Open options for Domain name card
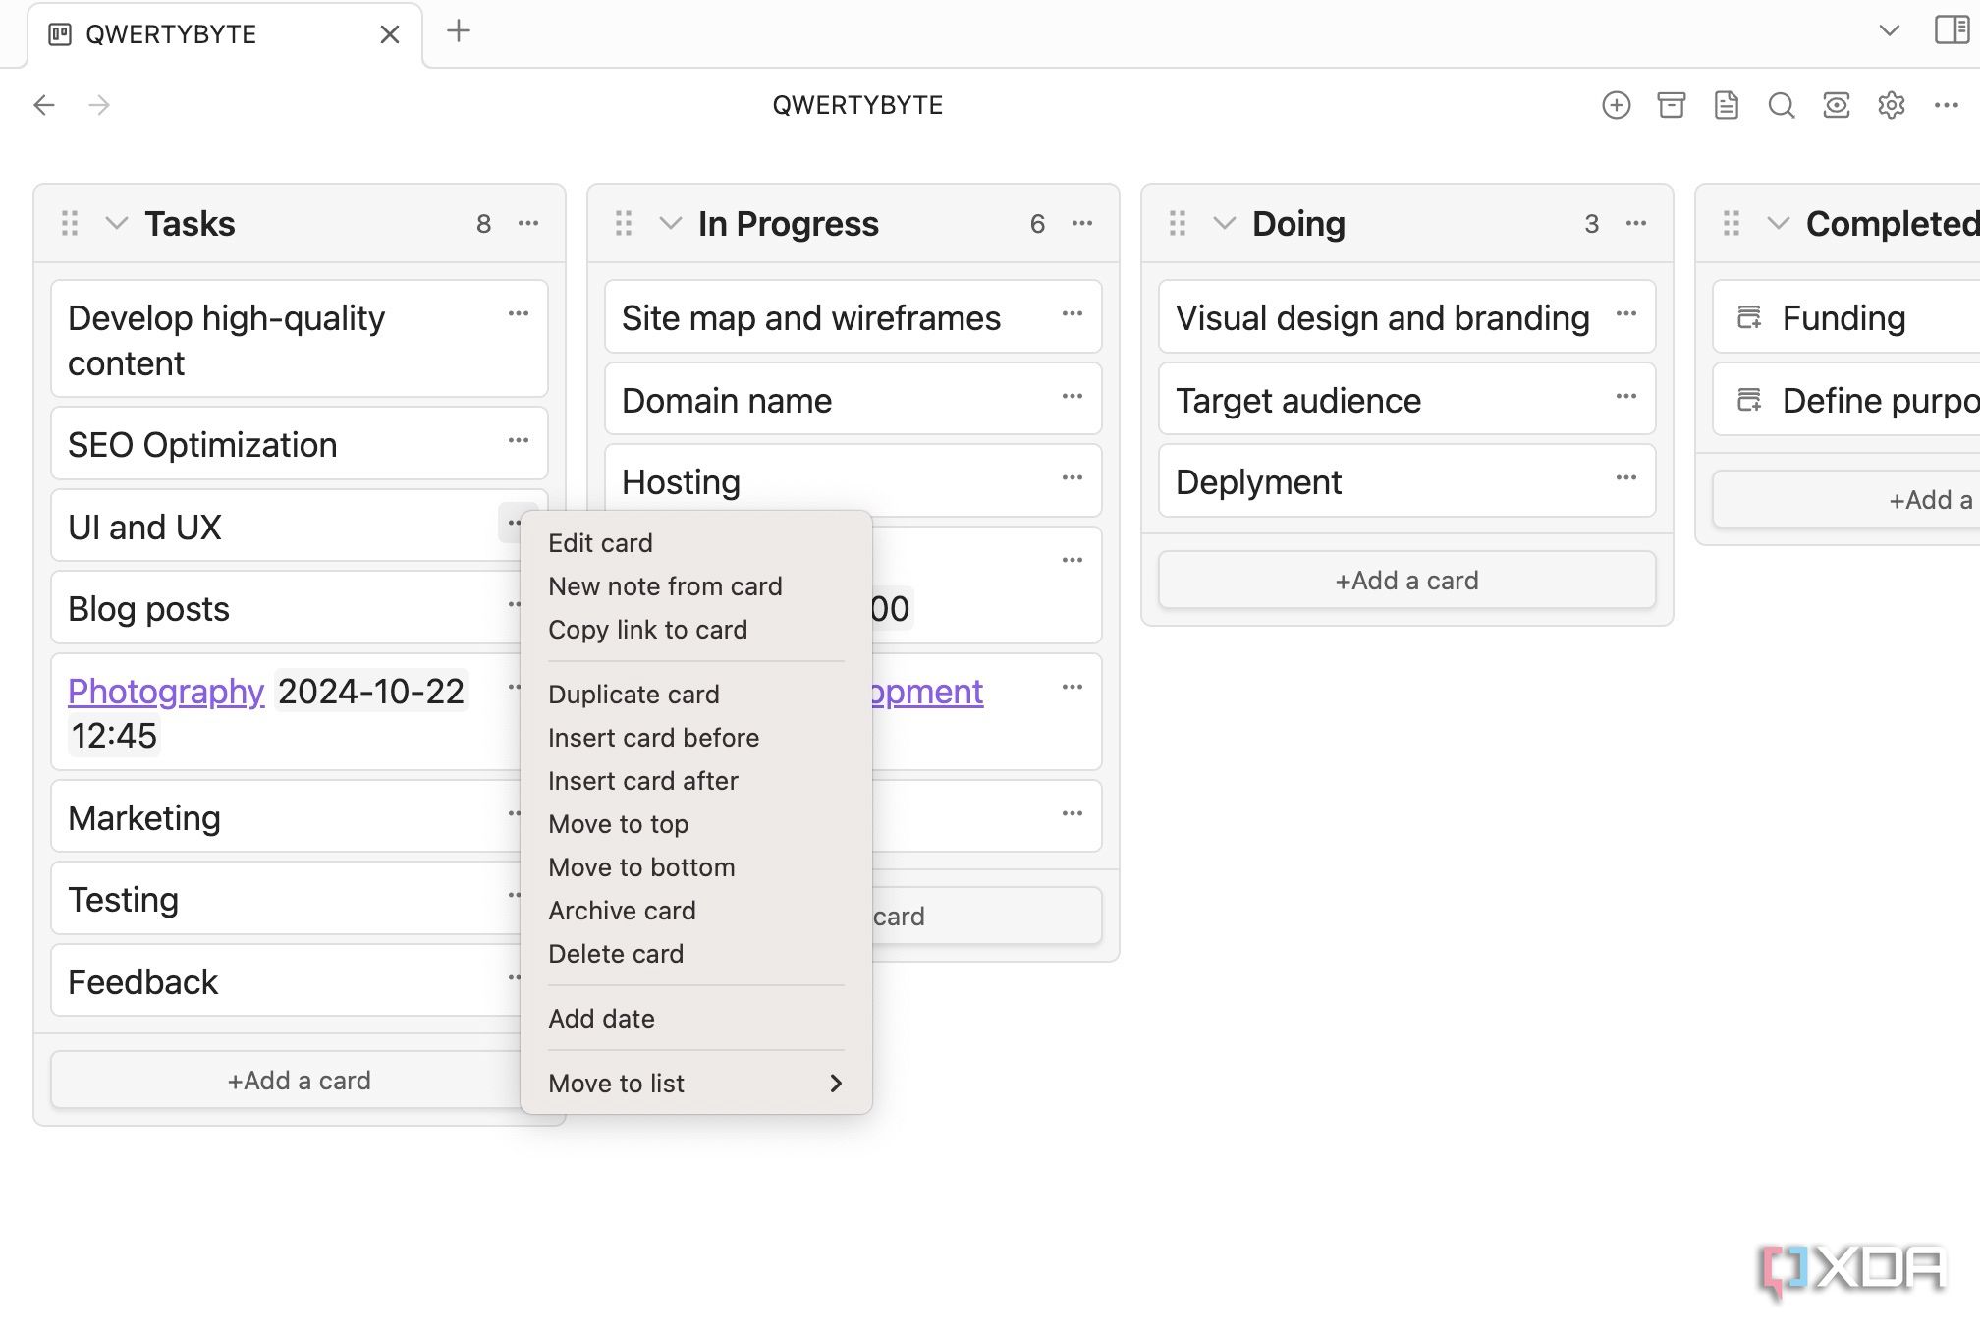 (1072, 397)
